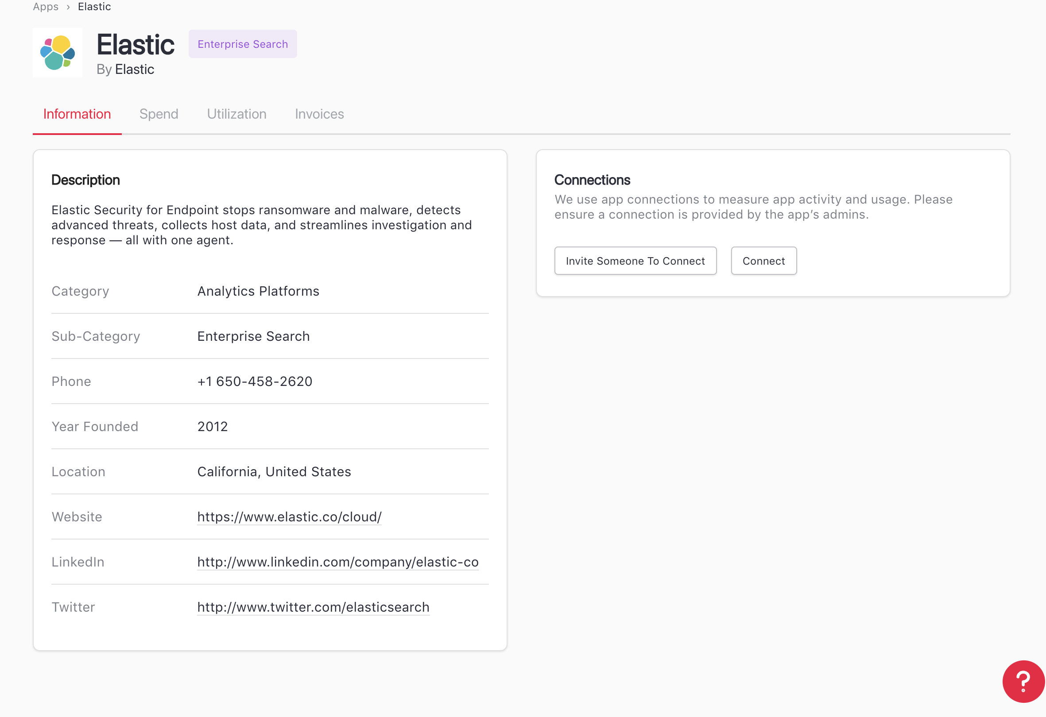This screenshot has width=1046, height=717.
Task: View the Invoices tab
Action: (x=319, y=114)
